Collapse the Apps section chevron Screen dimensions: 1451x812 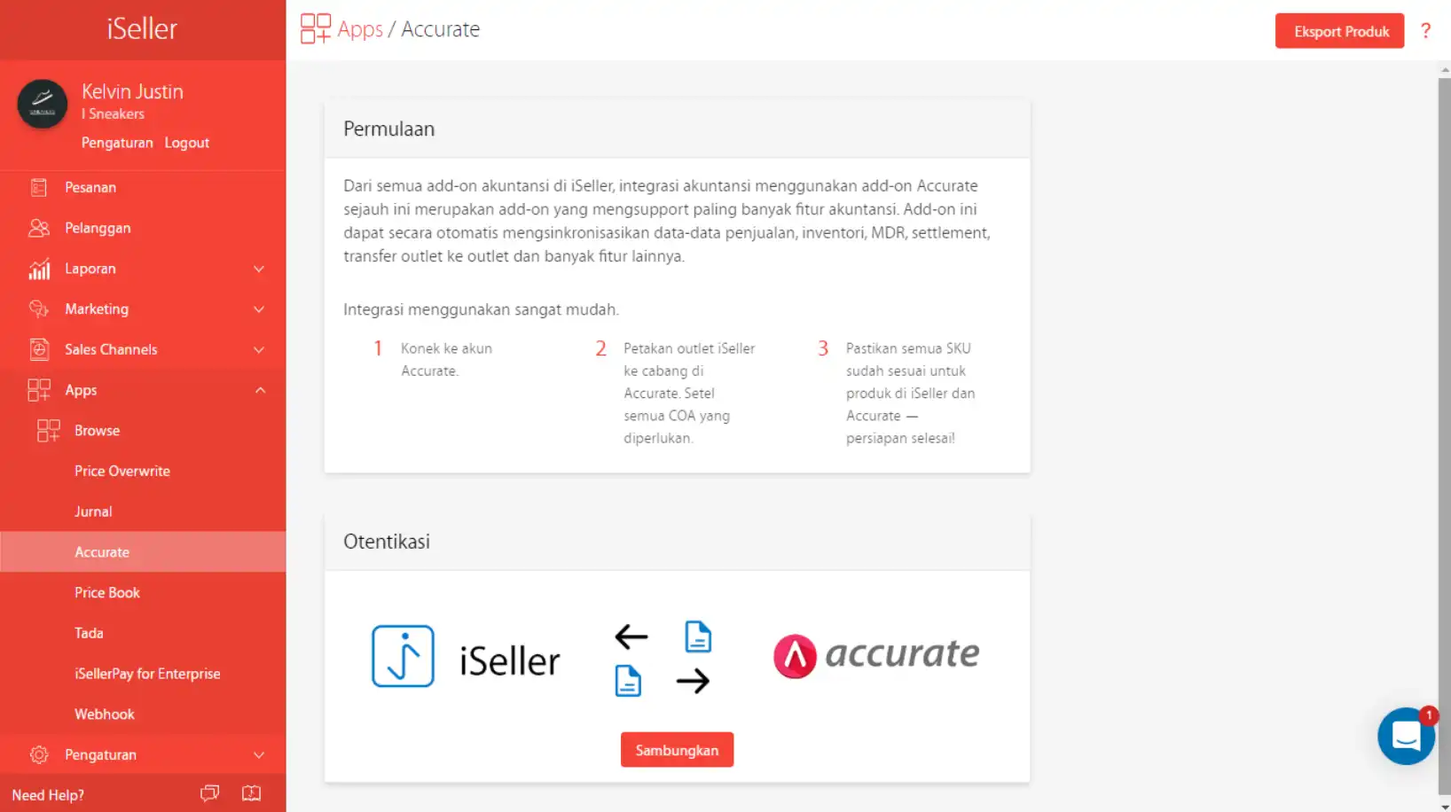point(260,390)
